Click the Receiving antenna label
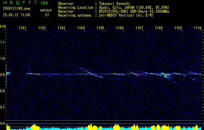 (x=75, y=15)
